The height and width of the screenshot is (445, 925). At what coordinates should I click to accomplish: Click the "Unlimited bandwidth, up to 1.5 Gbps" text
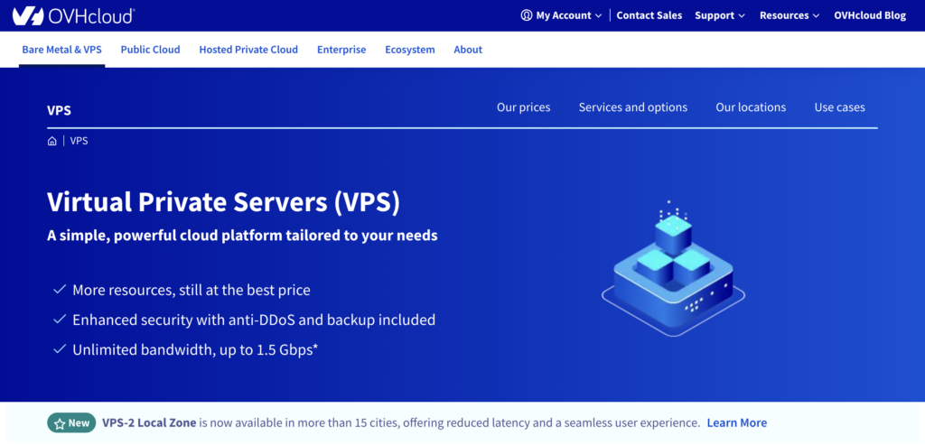point(195,349)
